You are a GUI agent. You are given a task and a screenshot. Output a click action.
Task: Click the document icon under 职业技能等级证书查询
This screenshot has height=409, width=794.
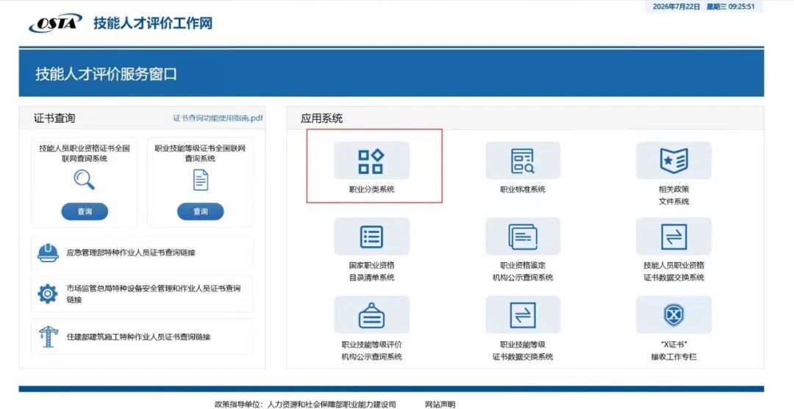point(201,180)
